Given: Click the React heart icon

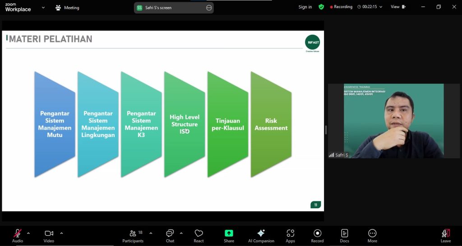Looking at the screenshot, I should click(199, 236).
